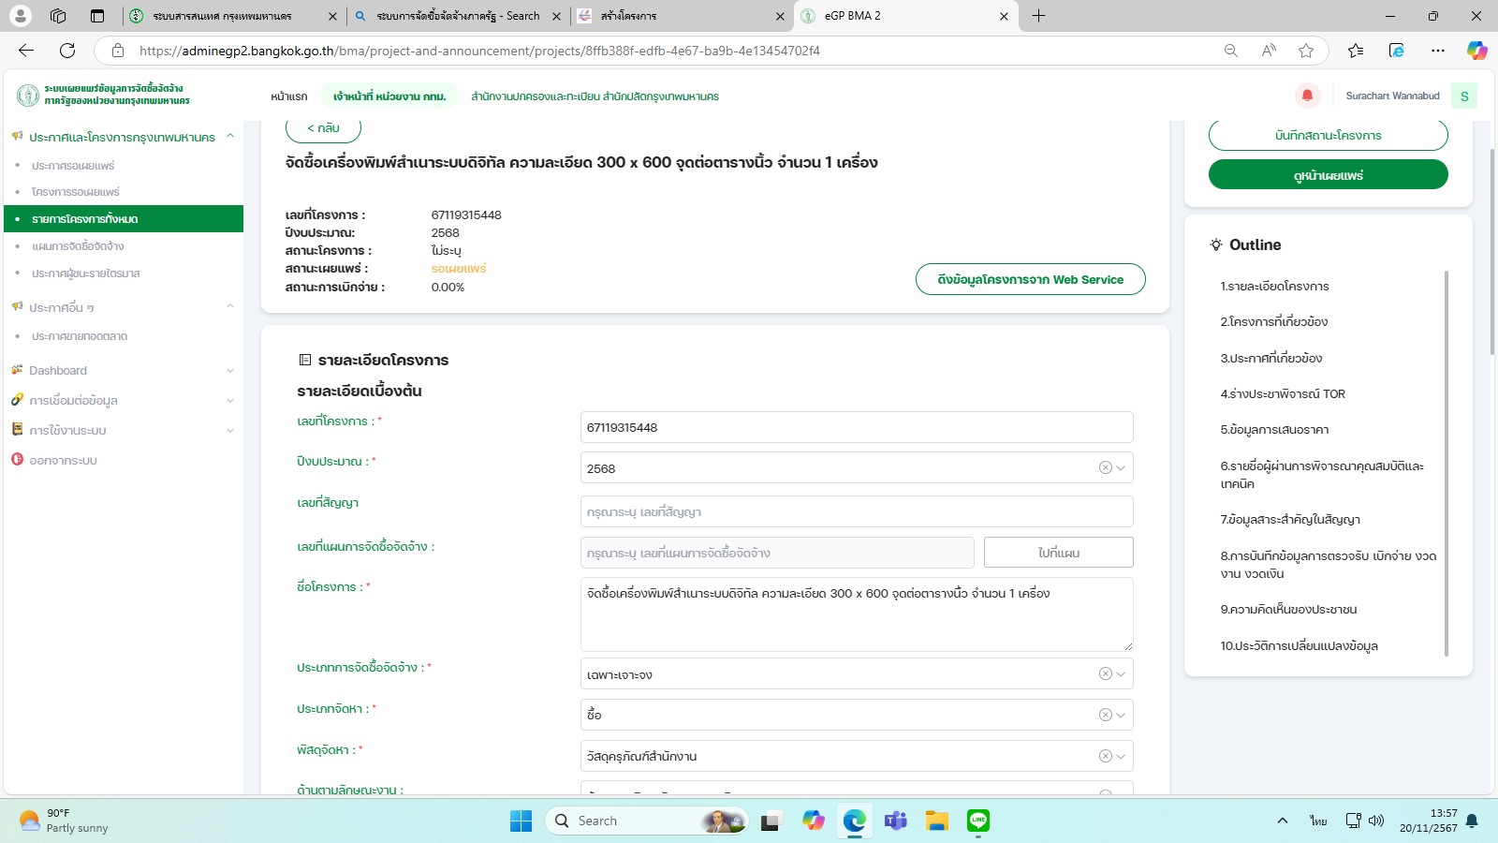Click the เลขที่สัญญา input field
This screenshot has width=1498, height=843.
click(856, 512)
